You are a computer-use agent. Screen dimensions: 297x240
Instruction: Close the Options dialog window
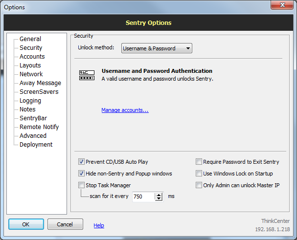[282, 5]
